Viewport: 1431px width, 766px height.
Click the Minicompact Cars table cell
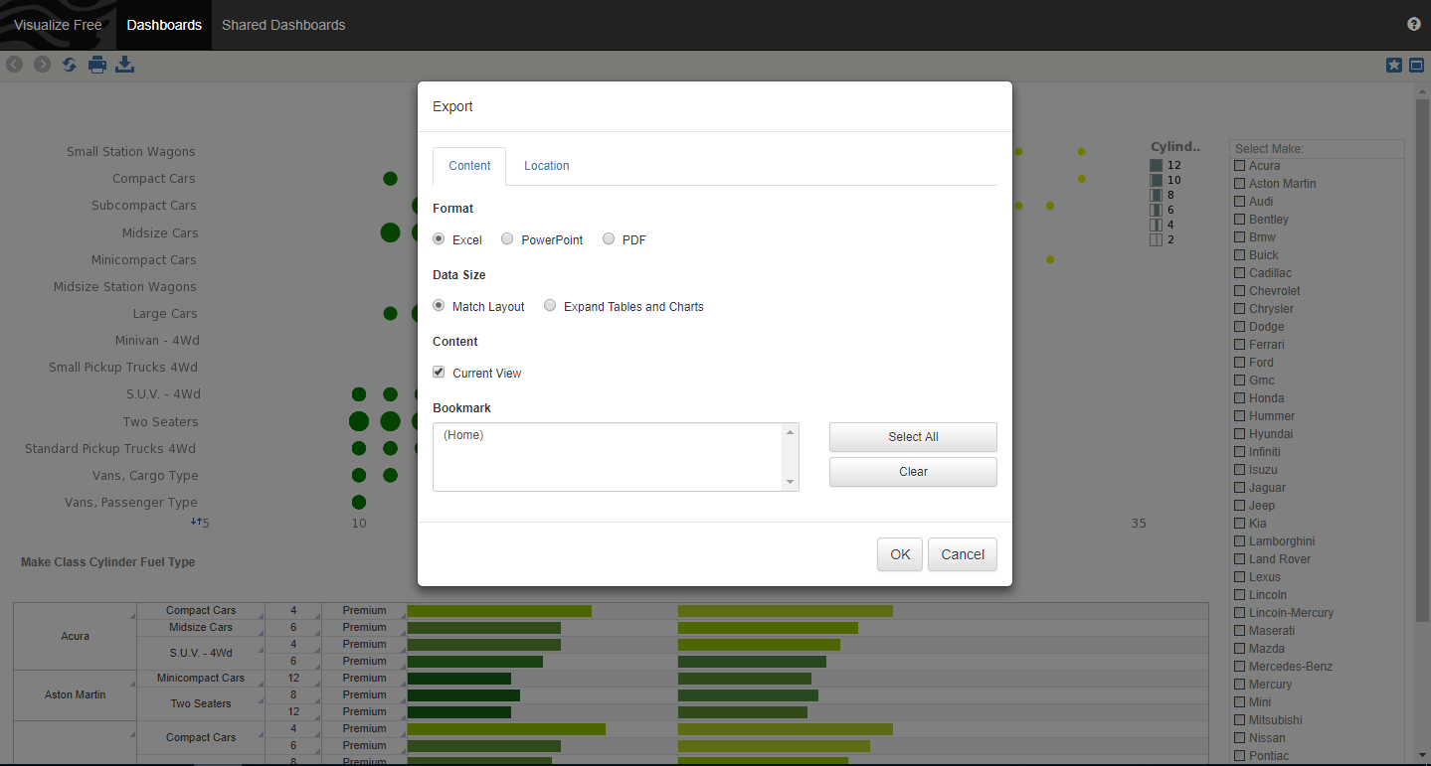[x=201, y=678]
